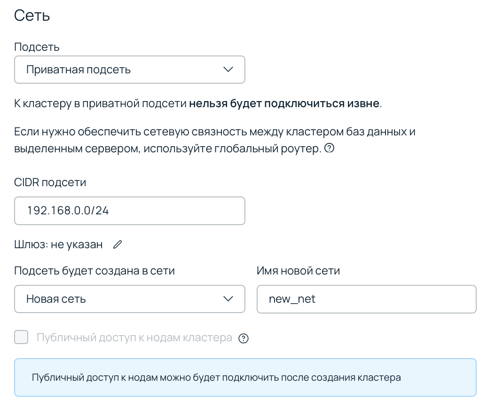Image resolution: width=487 pixels, height=408 pixels.
Task: Click inside the CIDR подсети input field
Action: point(130,211)
